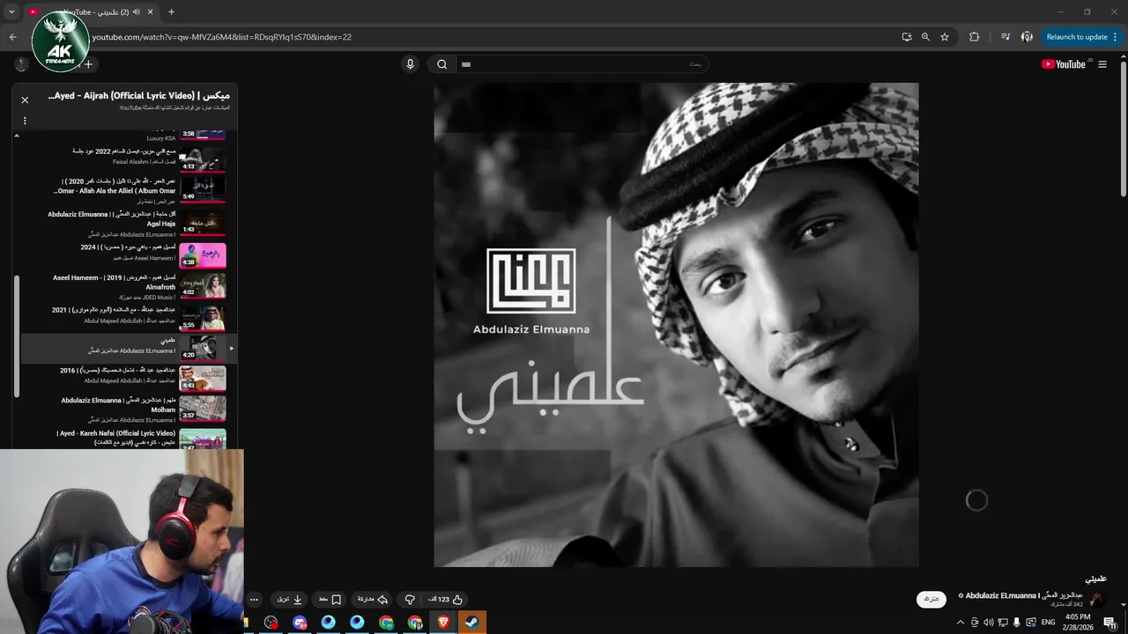Click the video player artwork area
Screen dimensions: 1128x634
[x=676, y=325]
